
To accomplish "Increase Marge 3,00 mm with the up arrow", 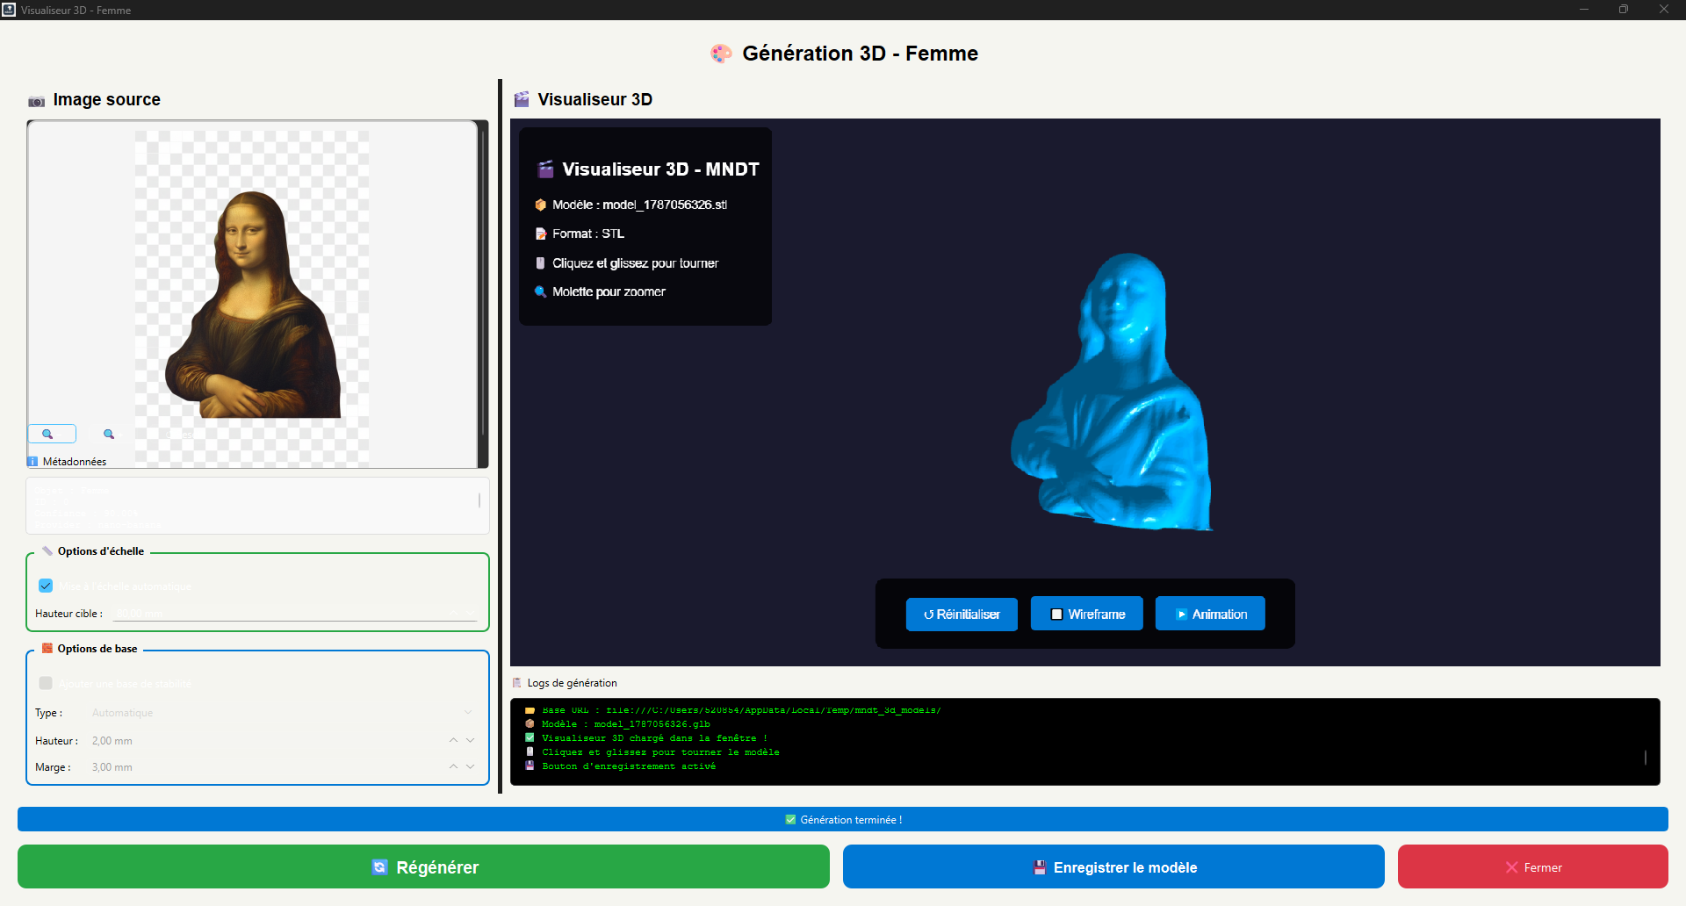I will click(454, 766).
